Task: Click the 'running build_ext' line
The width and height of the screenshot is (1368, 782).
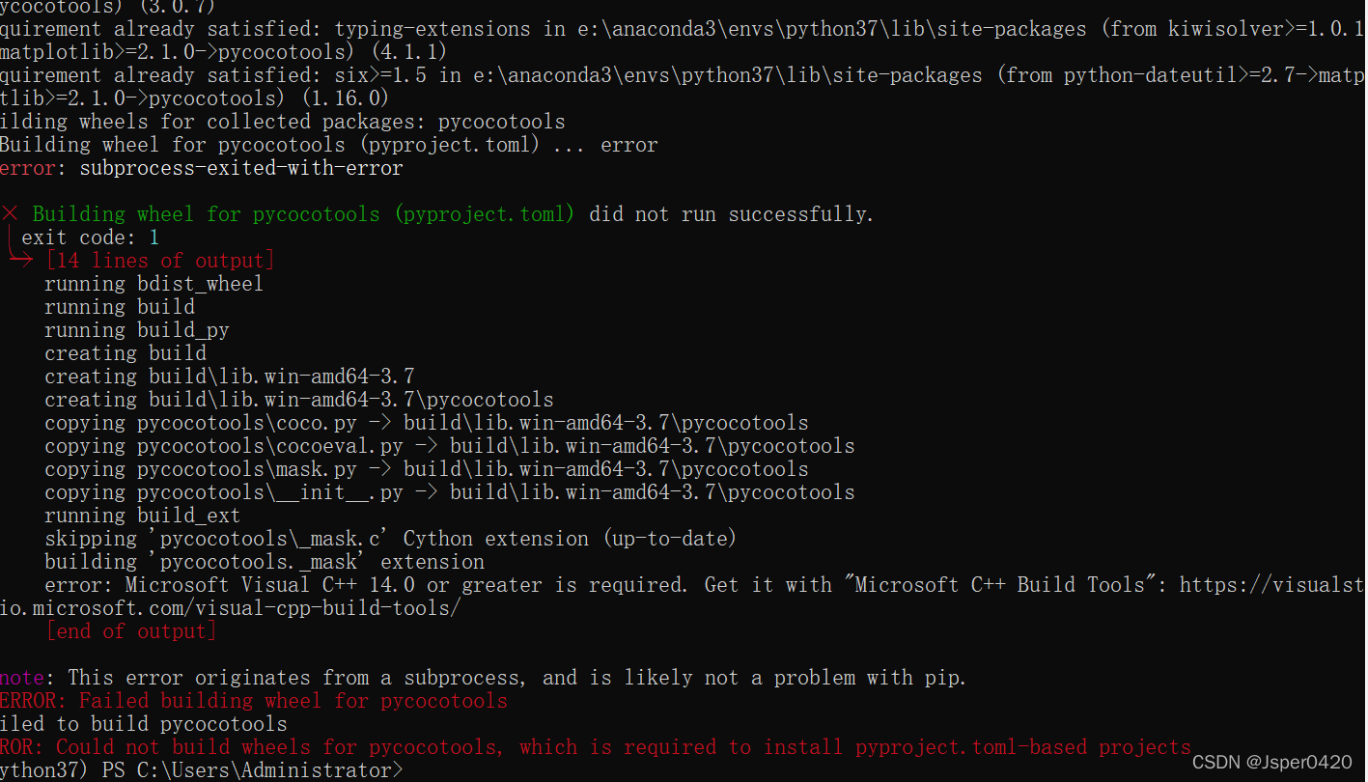Action: [142, 516]
